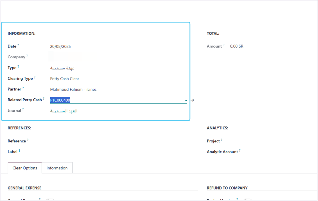Click the Related Petty Cash label
The width and height of the screenshot is (318, 201).
(x=25, y=100)
